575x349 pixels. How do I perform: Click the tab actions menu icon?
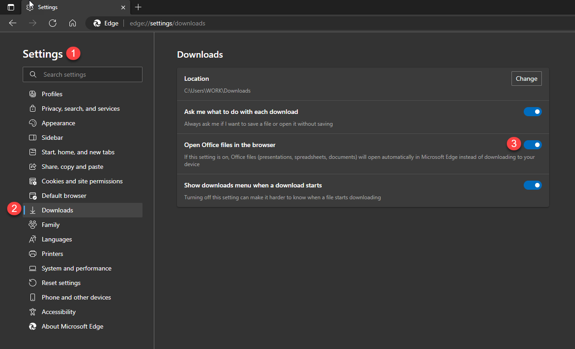[11, 7]
